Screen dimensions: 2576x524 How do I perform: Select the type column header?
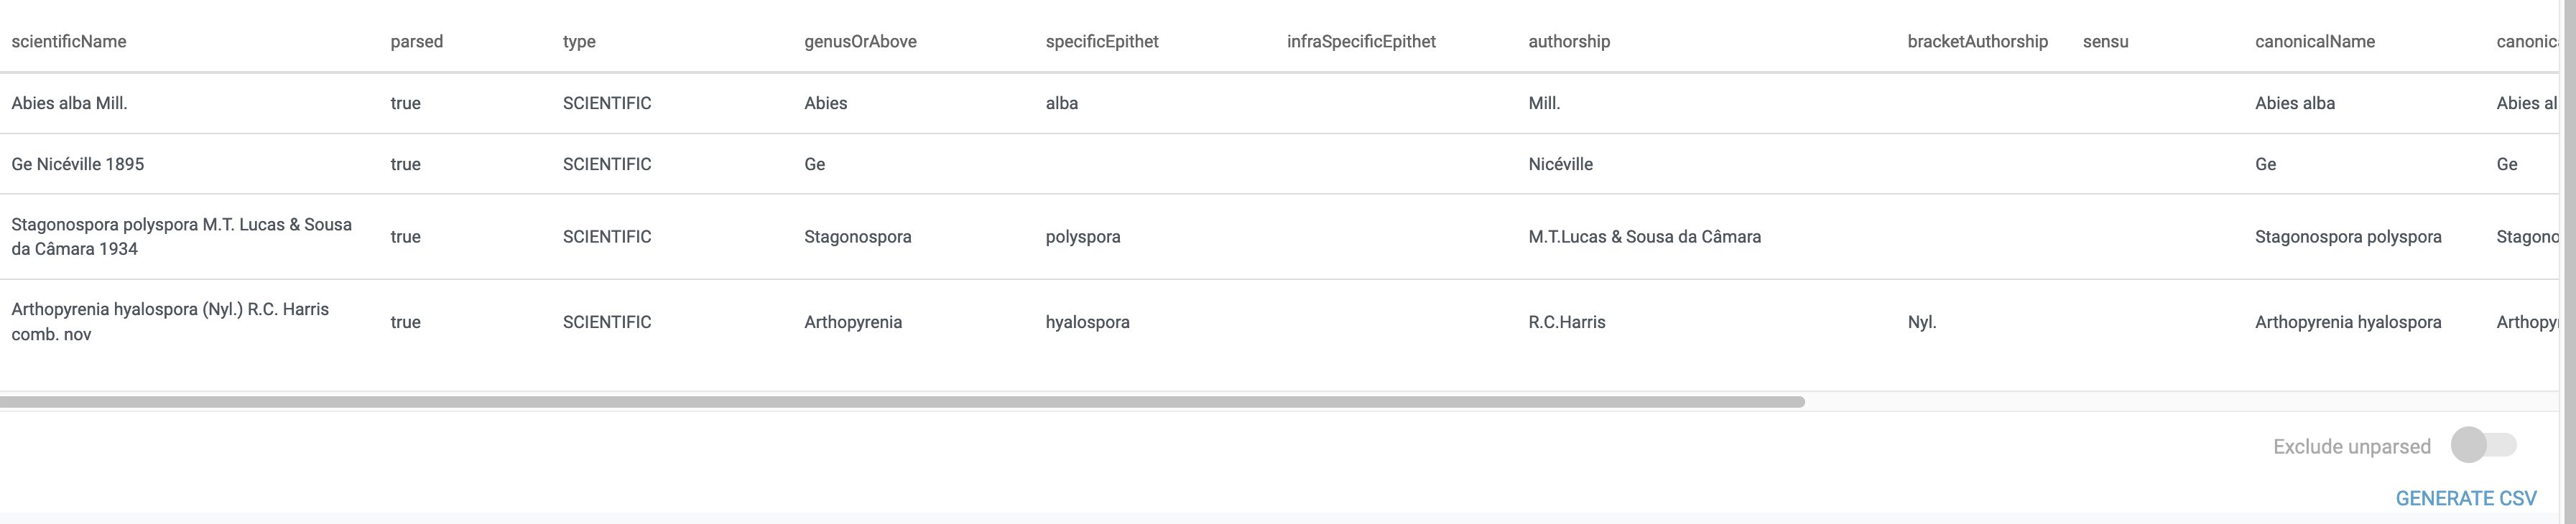[579, 41]
